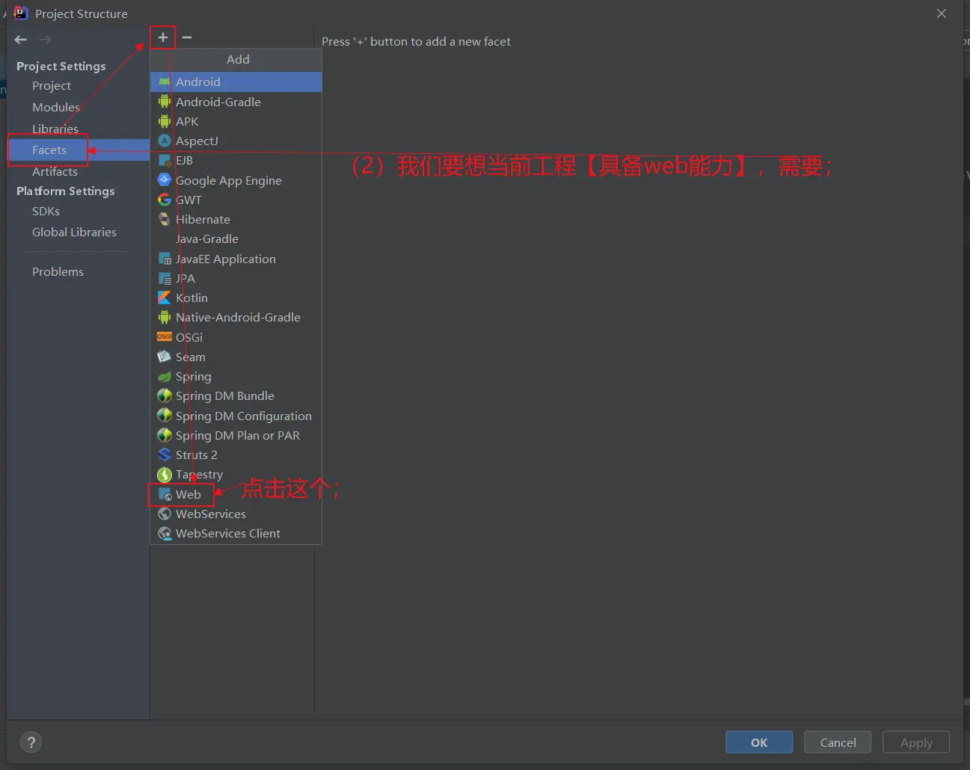
Task: Open the Modules settings page
Action: [x=56, y=107]
